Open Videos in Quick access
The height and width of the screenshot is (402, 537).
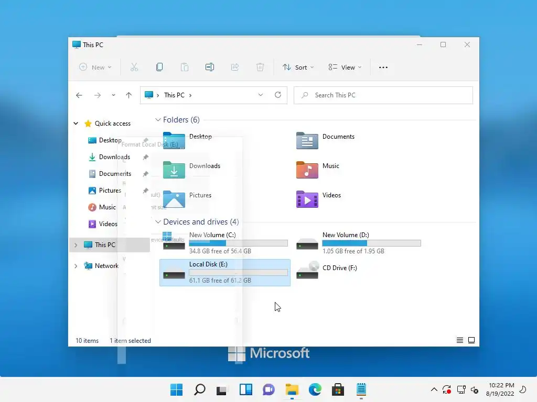click(108, 224)
